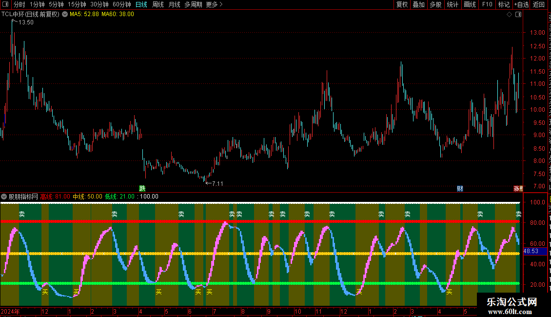The width and height of the screenshot is (551, 317).
Task: Click the 11.00 price axis label
Action: point(537,84)
